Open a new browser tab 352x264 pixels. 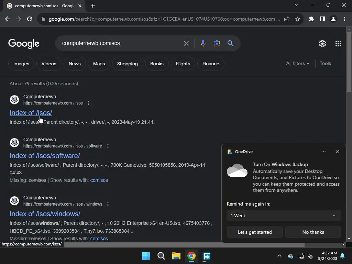tap(93, 6)
